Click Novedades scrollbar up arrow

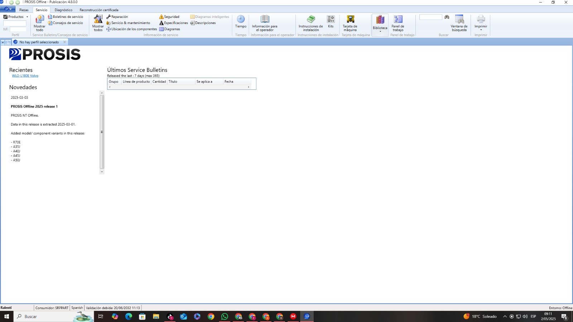tap(102, 93)
